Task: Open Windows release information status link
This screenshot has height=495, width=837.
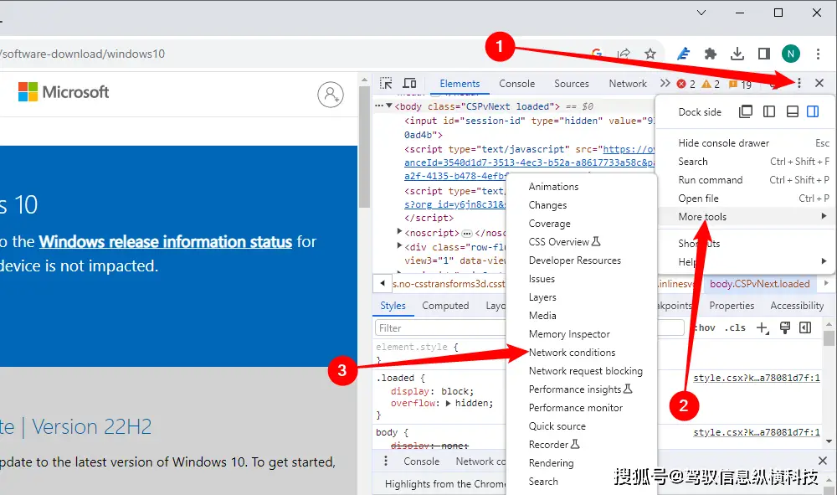Action: [x=166, y=242]
